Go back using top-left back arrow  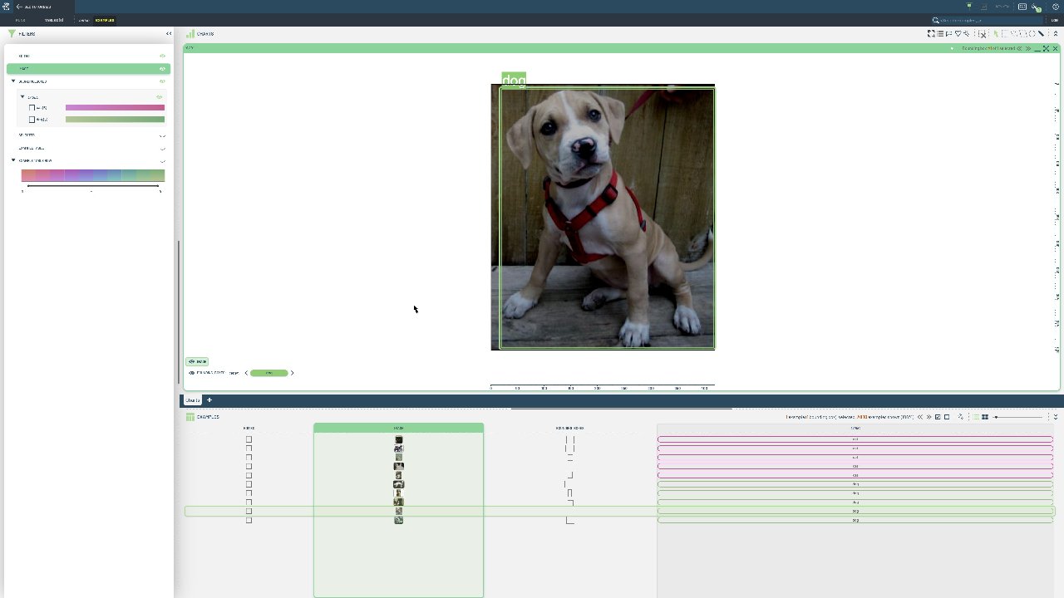click(19, 7)
